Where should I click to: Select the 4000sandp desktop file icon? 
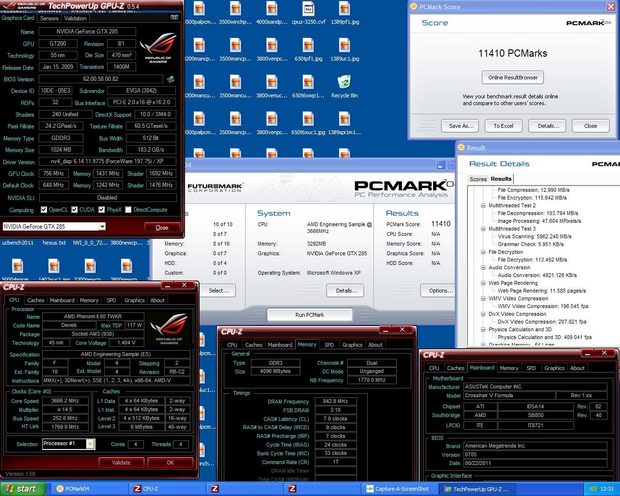click(x=272, y=14)
